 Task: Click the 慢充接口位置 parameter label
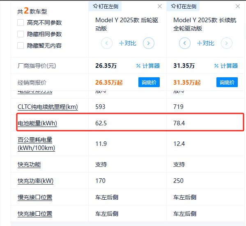click(35, 197)
